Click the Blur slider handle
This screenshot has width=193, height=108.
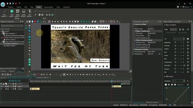(176, 72)
